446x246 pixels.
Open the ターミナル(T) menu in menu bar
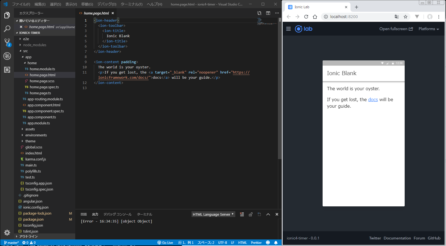(131, 4)
